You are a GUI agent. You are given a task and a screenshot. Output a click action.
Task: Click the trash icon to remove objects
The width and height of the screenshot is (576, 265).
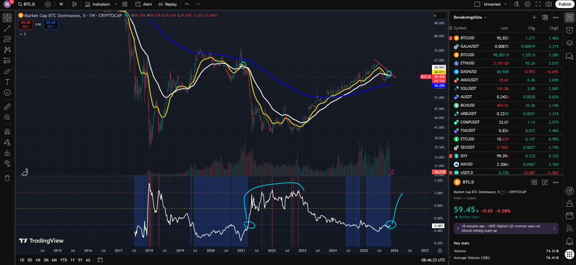click(7, 178)
